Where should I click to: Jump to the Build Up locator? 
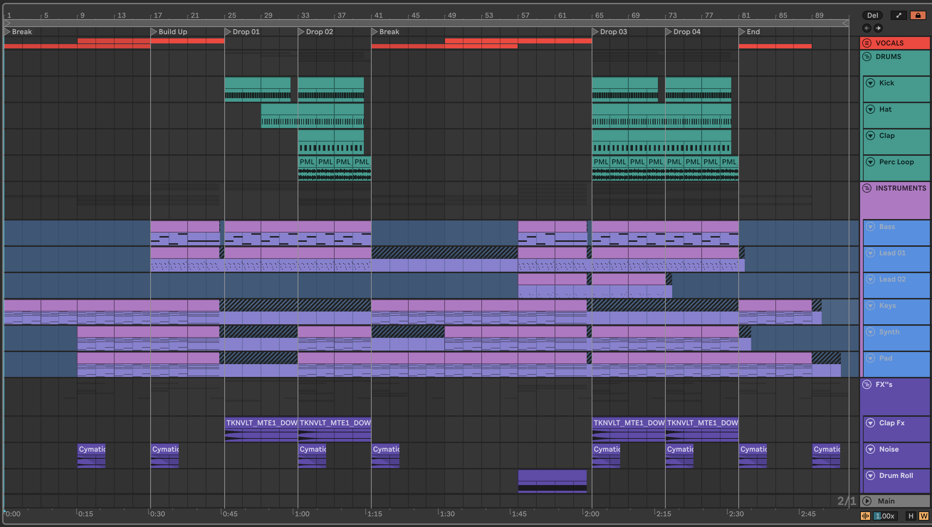(169, 32)
